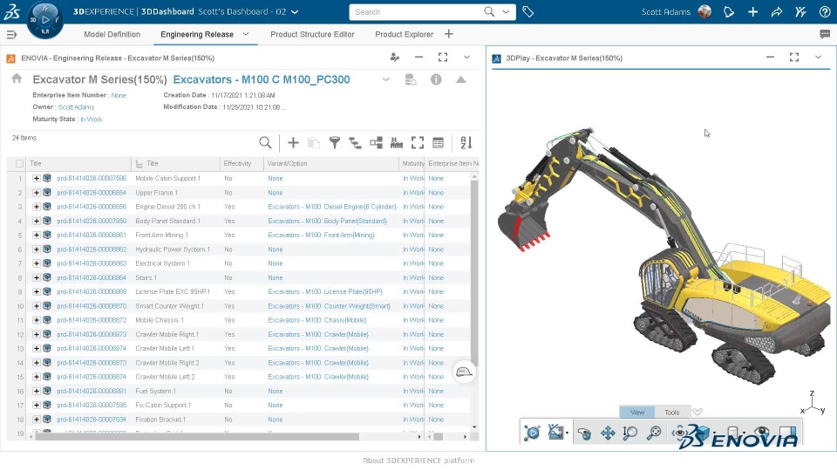837x471 pixels.
Task: Switch to Product Explorer tab
Action: coord(404,34)
